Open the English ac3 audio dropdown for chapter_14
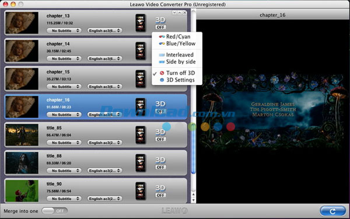 point(104,59)
